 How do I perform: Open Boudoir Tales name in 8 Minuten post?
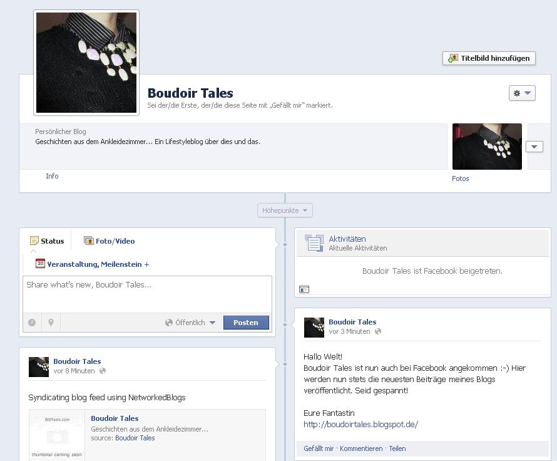pyautogui.click(x=77, y=361)
